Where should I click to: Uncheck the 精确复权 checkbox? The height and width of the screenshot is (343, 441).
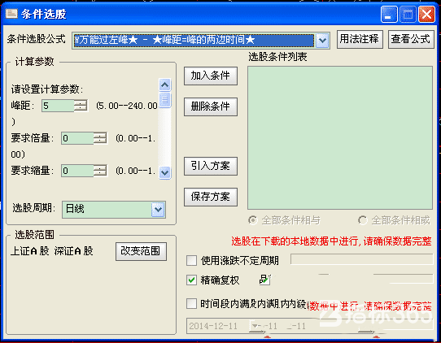[191, 280]
